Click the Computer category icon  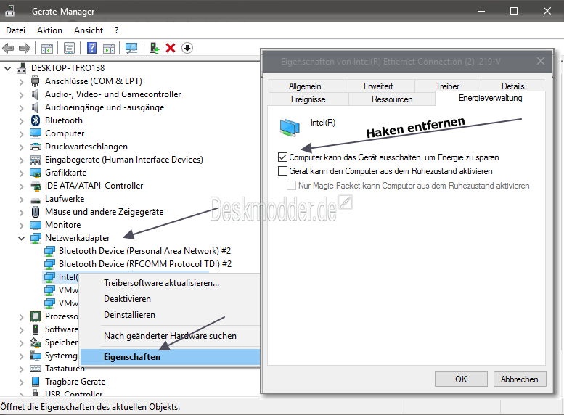(x=36, y=133)
